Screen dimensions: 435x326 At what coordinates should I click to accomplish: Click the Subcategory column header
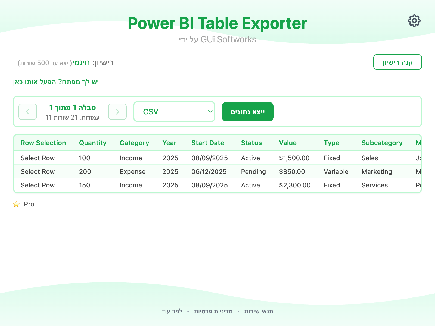click(x=382, y=143)
